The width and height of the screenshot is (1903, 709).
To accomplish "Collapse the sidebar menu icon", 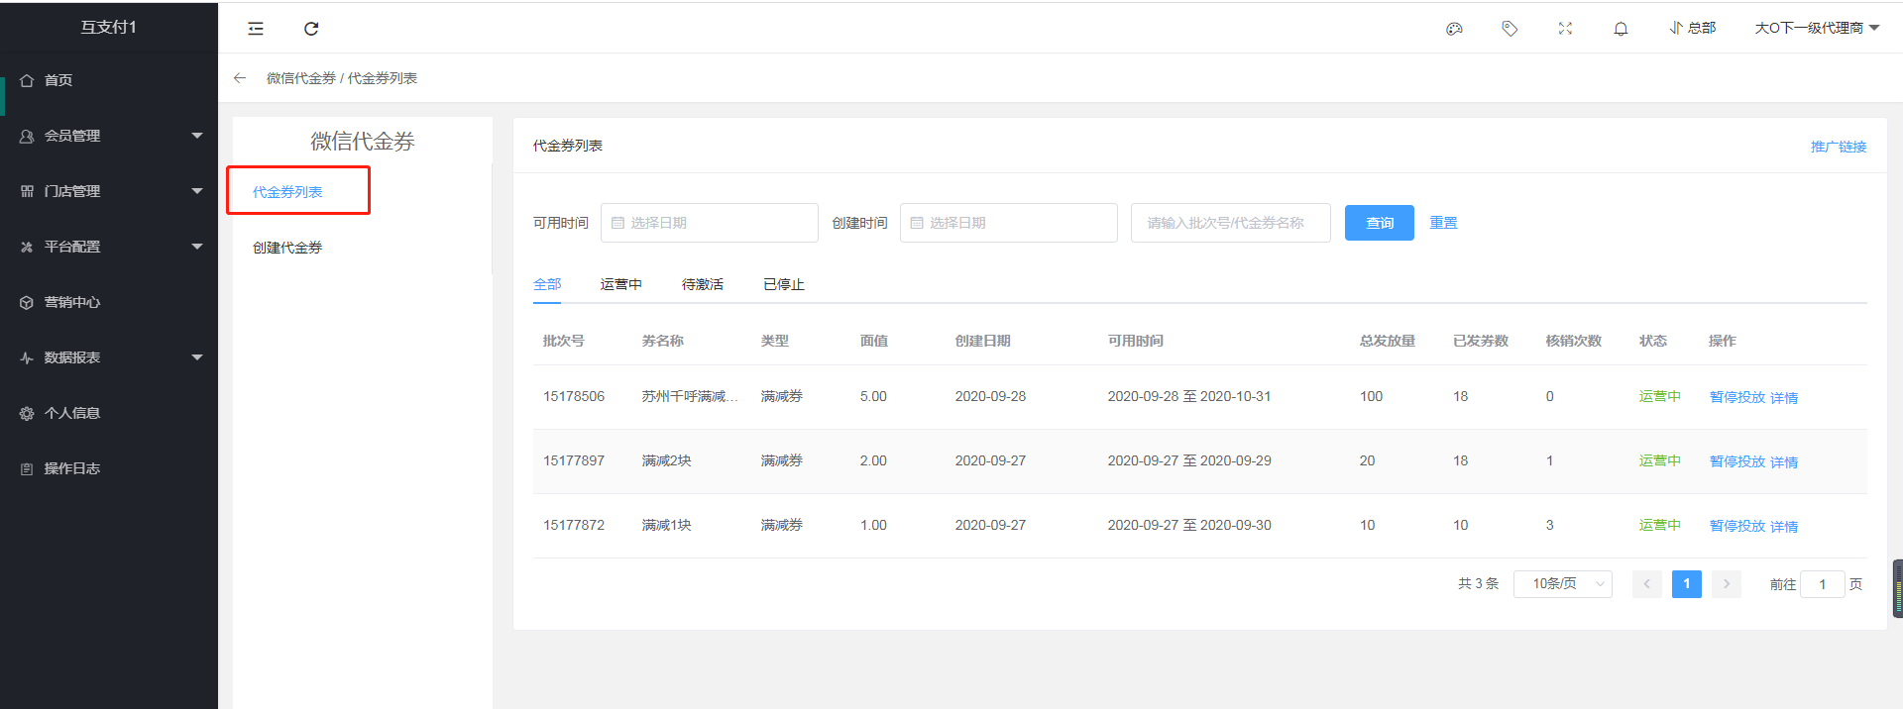I will [256, 29].
